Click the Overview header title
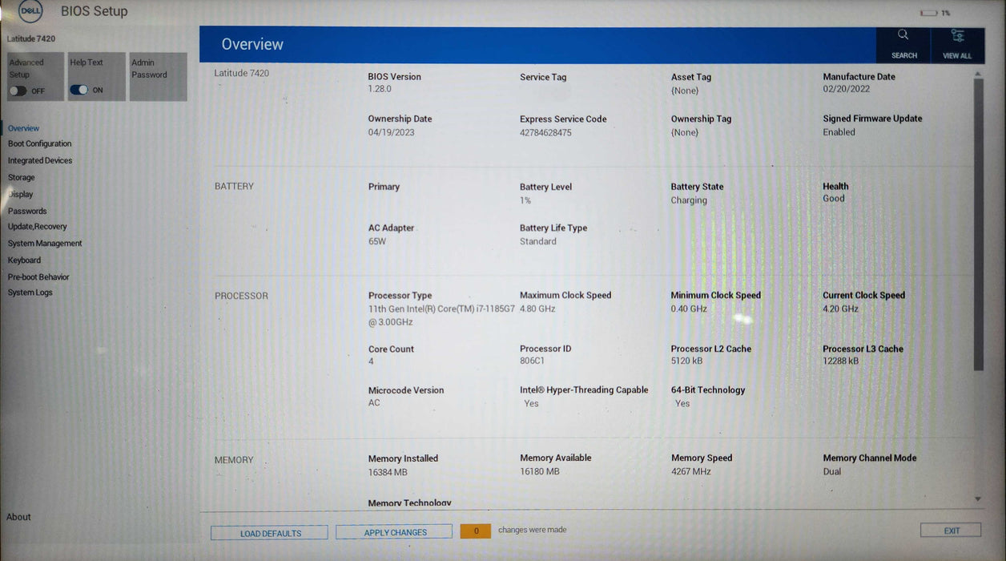The image size is (1006, 561). [252, 45]
